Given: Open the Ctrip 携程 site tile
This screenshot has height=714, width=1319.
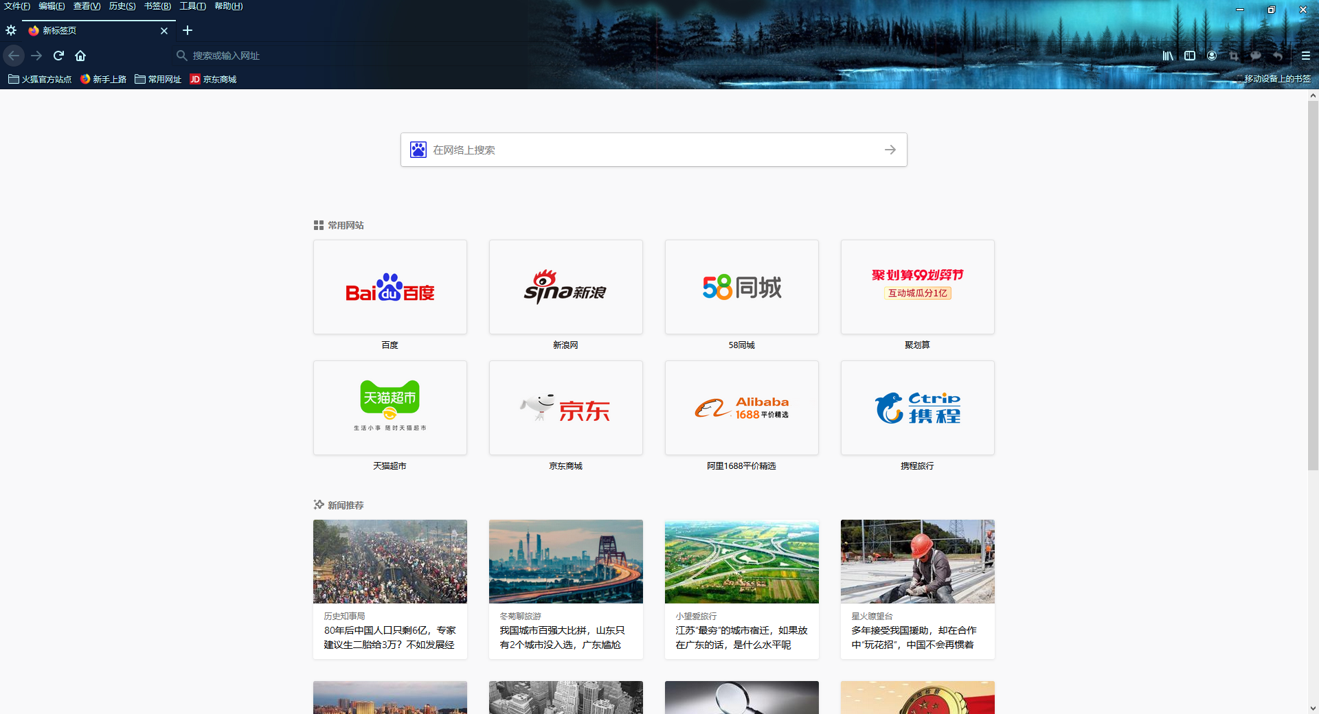Looking at the screenshot, I should tap(918, 408).
